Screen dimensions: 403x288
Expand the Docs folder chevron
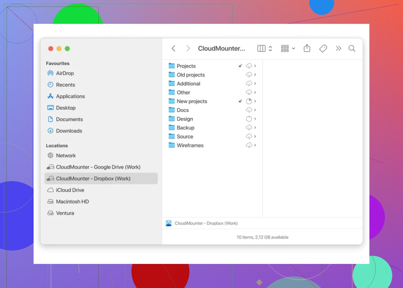point(255,110)
